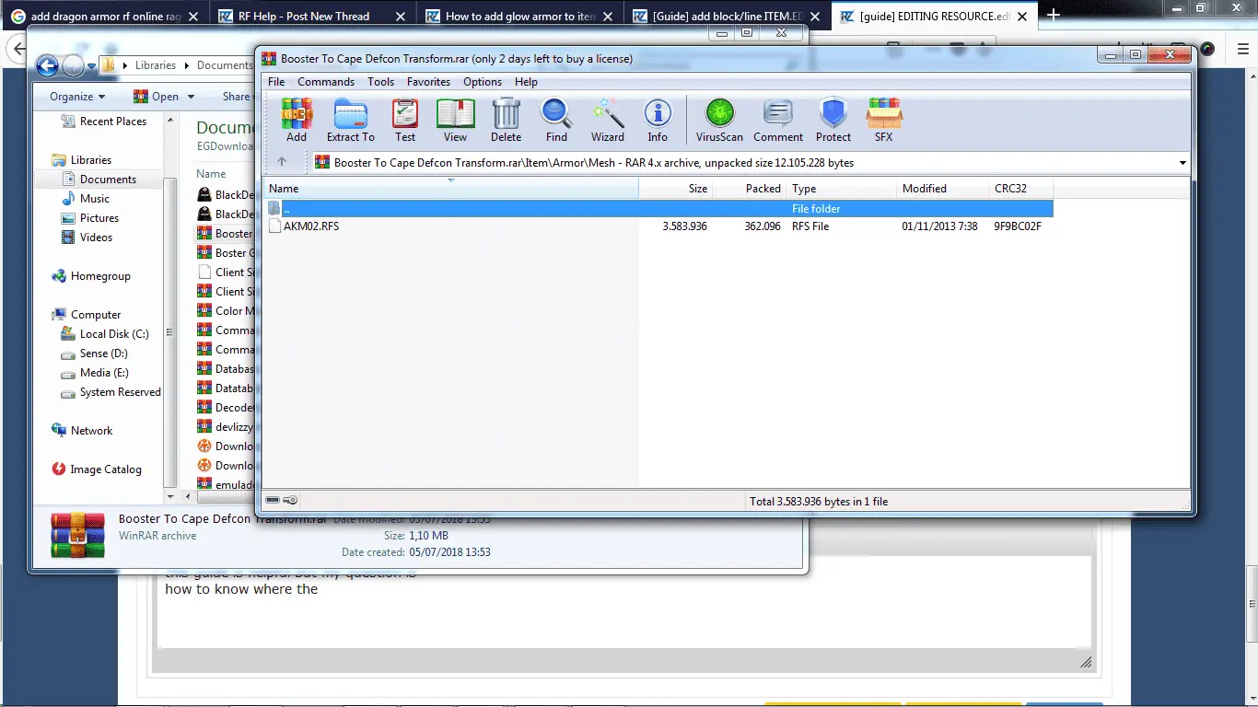
Task: Click the Explorer back button
Action: (48, 65)
